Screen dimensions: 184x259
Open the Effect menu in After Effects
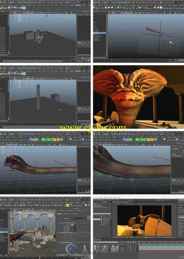click(101, 198)
